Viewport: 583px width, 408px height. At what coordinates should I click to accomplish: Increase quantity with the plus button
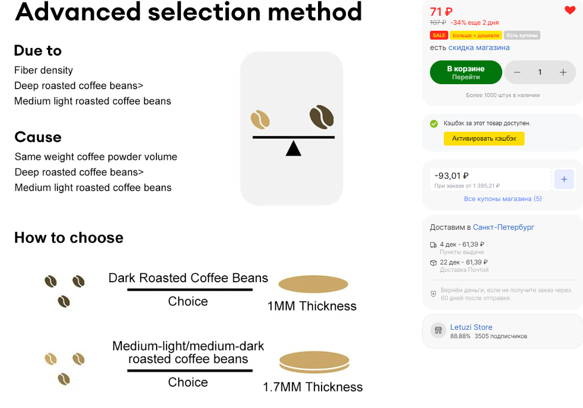click(x=563, y=72)
